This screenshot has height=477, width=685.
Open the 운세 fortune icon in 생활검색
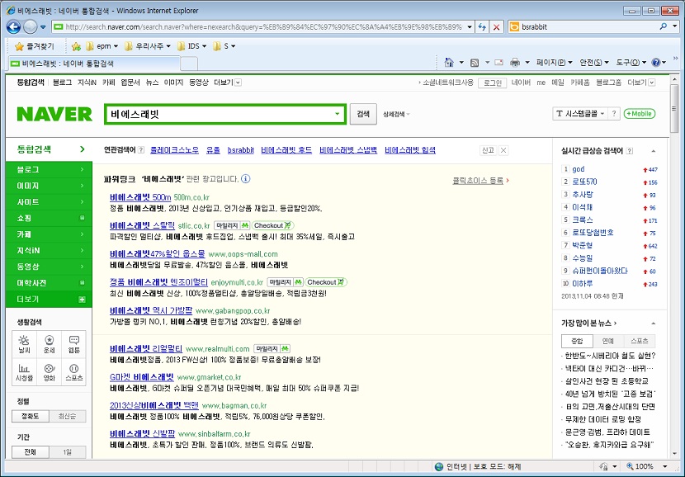(50, 344)
